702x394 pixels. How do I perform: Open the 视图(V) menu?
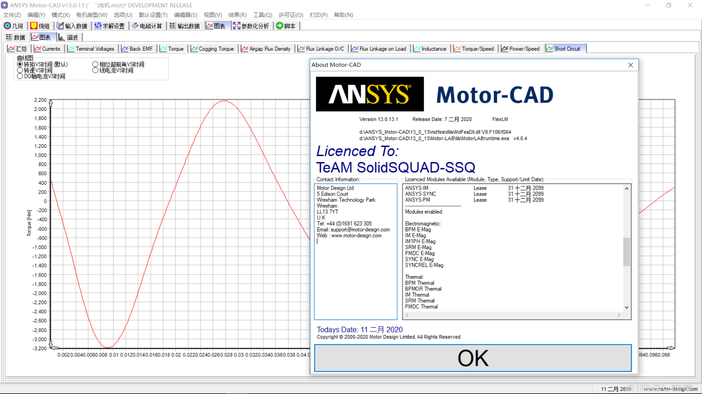(213, 15)
